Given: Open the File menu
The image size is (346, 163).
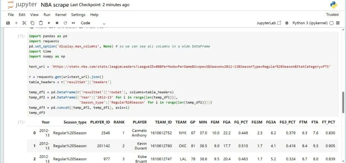Looking at the screenshot, I should coord(11,14).
